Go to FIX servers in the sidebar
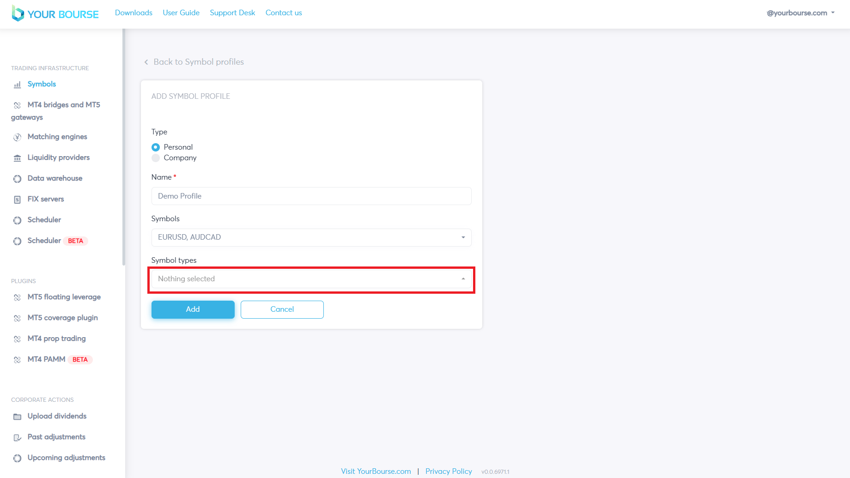Screen dimensions: 850x478 coord(46,199)
